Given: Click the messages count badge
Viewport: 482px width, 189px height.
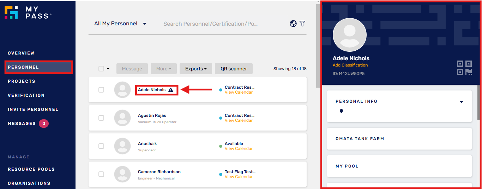Looking at the screenshot, I should point(44,124).
